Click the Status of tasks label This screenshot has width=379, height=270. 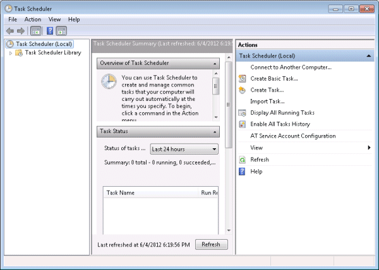coord(124,148)
